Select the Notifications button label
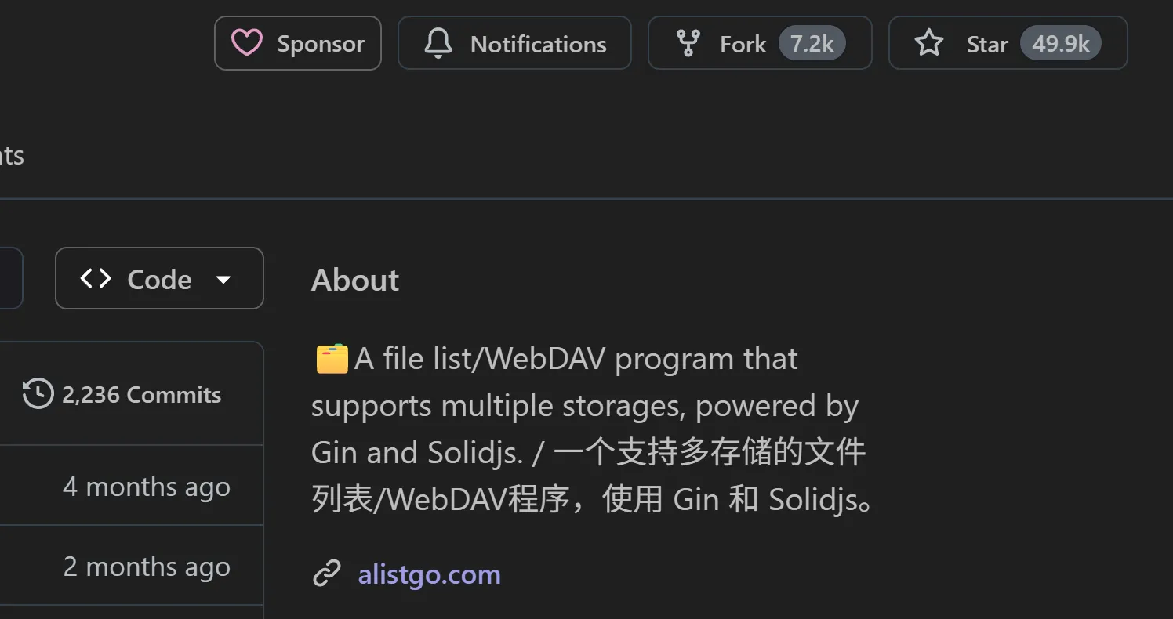This screenshot has height=619, width=1173. [x=539, y=44]
